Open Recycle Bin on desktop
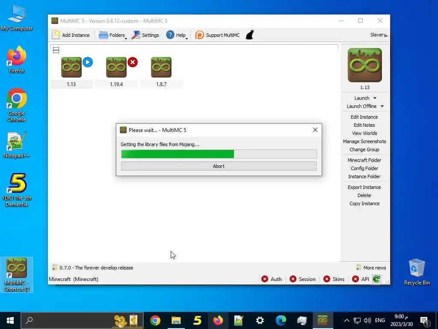Viewport: 438px width, 329px height. (x=417, y=272)
